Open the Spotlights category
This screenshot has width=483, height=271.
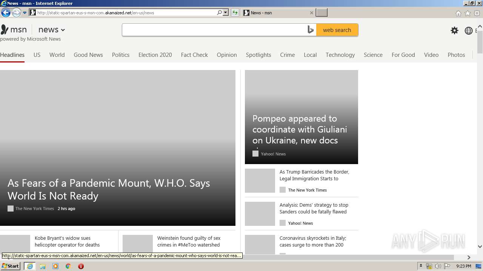(258, 55)
